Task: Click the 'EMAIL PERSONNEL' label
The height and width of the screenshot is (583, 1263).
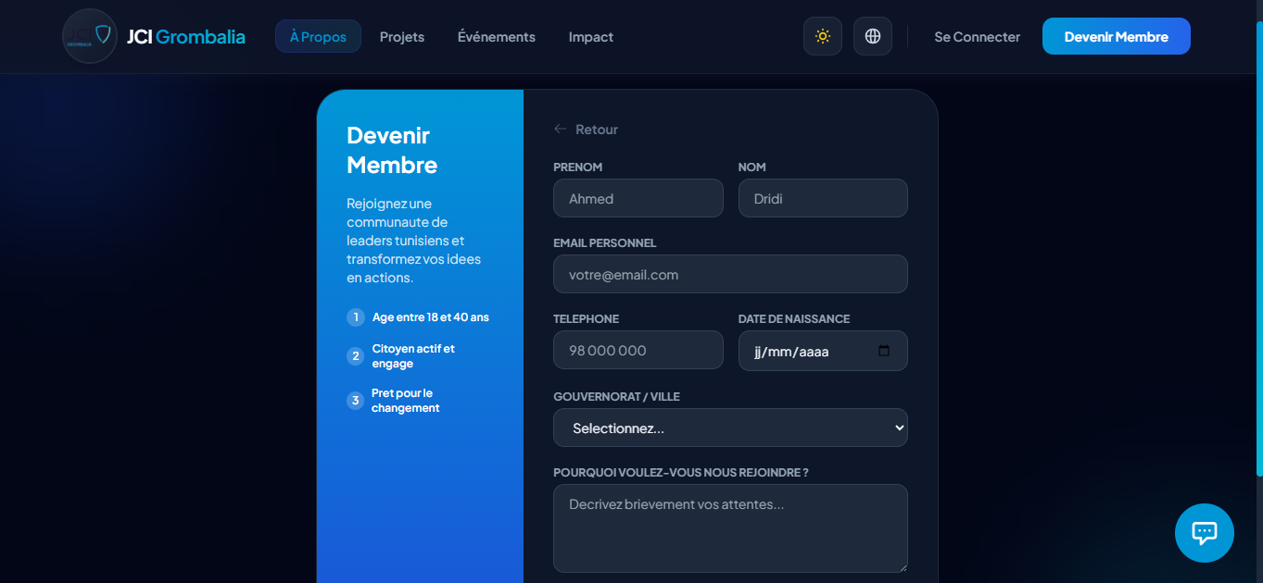Action: tap(605, 242)
